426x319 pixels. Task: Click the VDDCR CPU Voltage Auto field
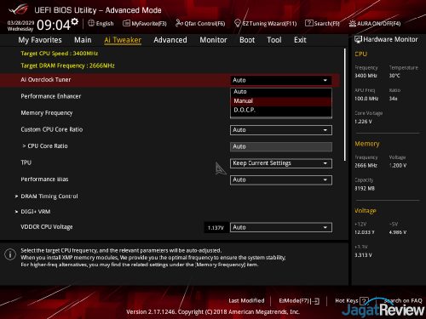coord(281,227)
